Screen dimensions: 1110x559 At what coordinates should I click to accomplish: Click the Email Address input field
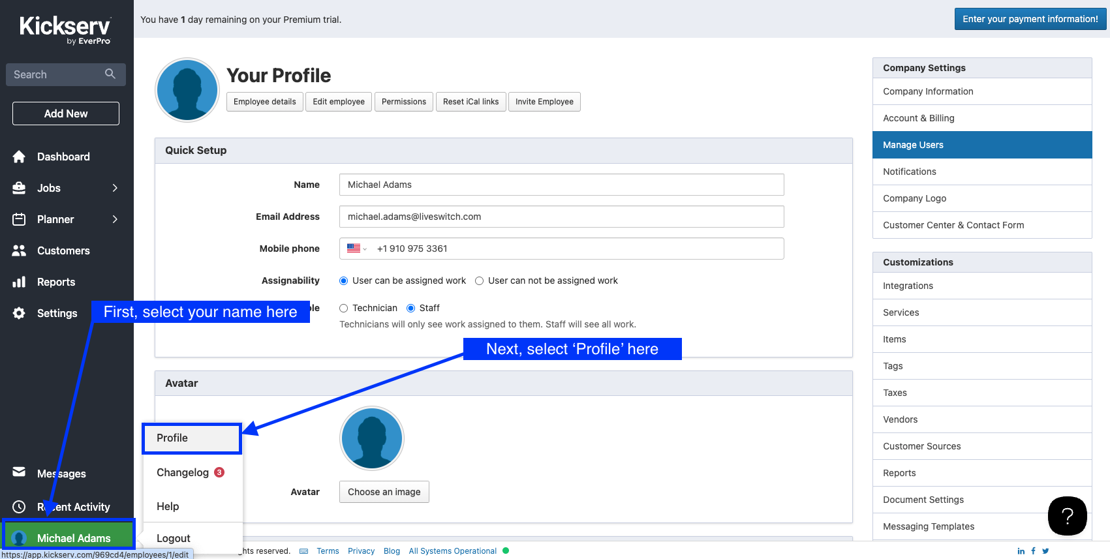(562, 217)
